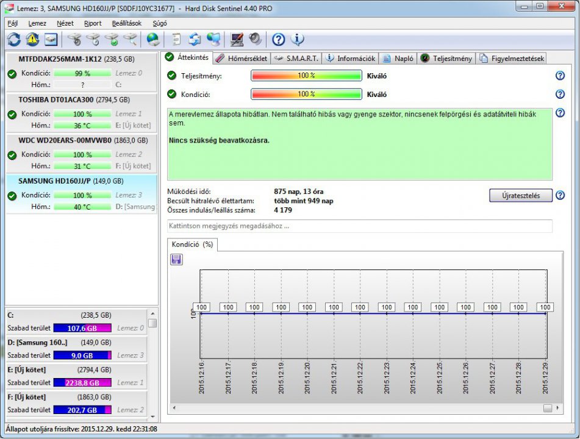Click the blue refresh arrows toolbar icon
580x439 pixels.
[14, 39]
